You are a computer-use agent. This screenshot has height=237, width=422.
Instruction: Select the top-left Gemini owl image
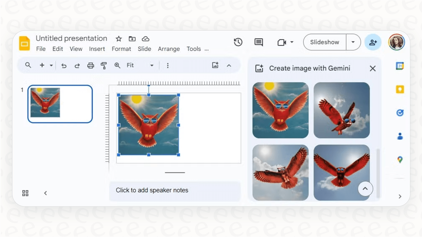point(280,110)
